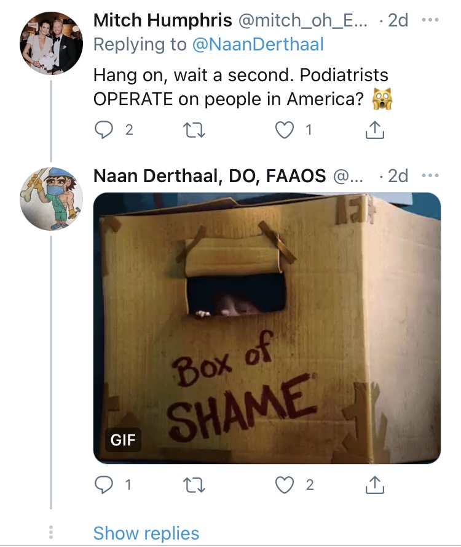Screen dimensions: 461x547
Task: Reply to Naan Derthaal's GIF tweet
Action: [x=104, y=485]
